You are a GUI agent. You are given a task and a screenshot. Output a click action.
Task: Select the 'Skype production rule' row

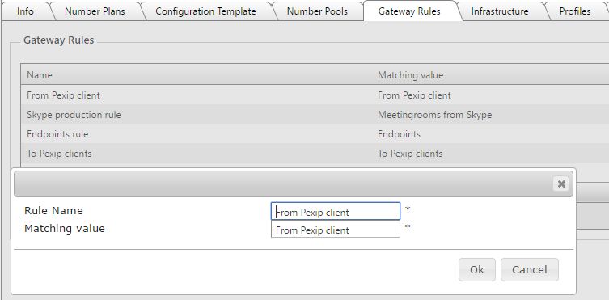click(315, 115)
